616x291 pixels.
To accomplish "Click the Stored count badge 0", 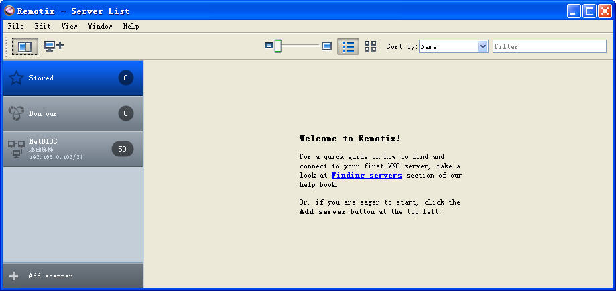I will click(126, 78).
